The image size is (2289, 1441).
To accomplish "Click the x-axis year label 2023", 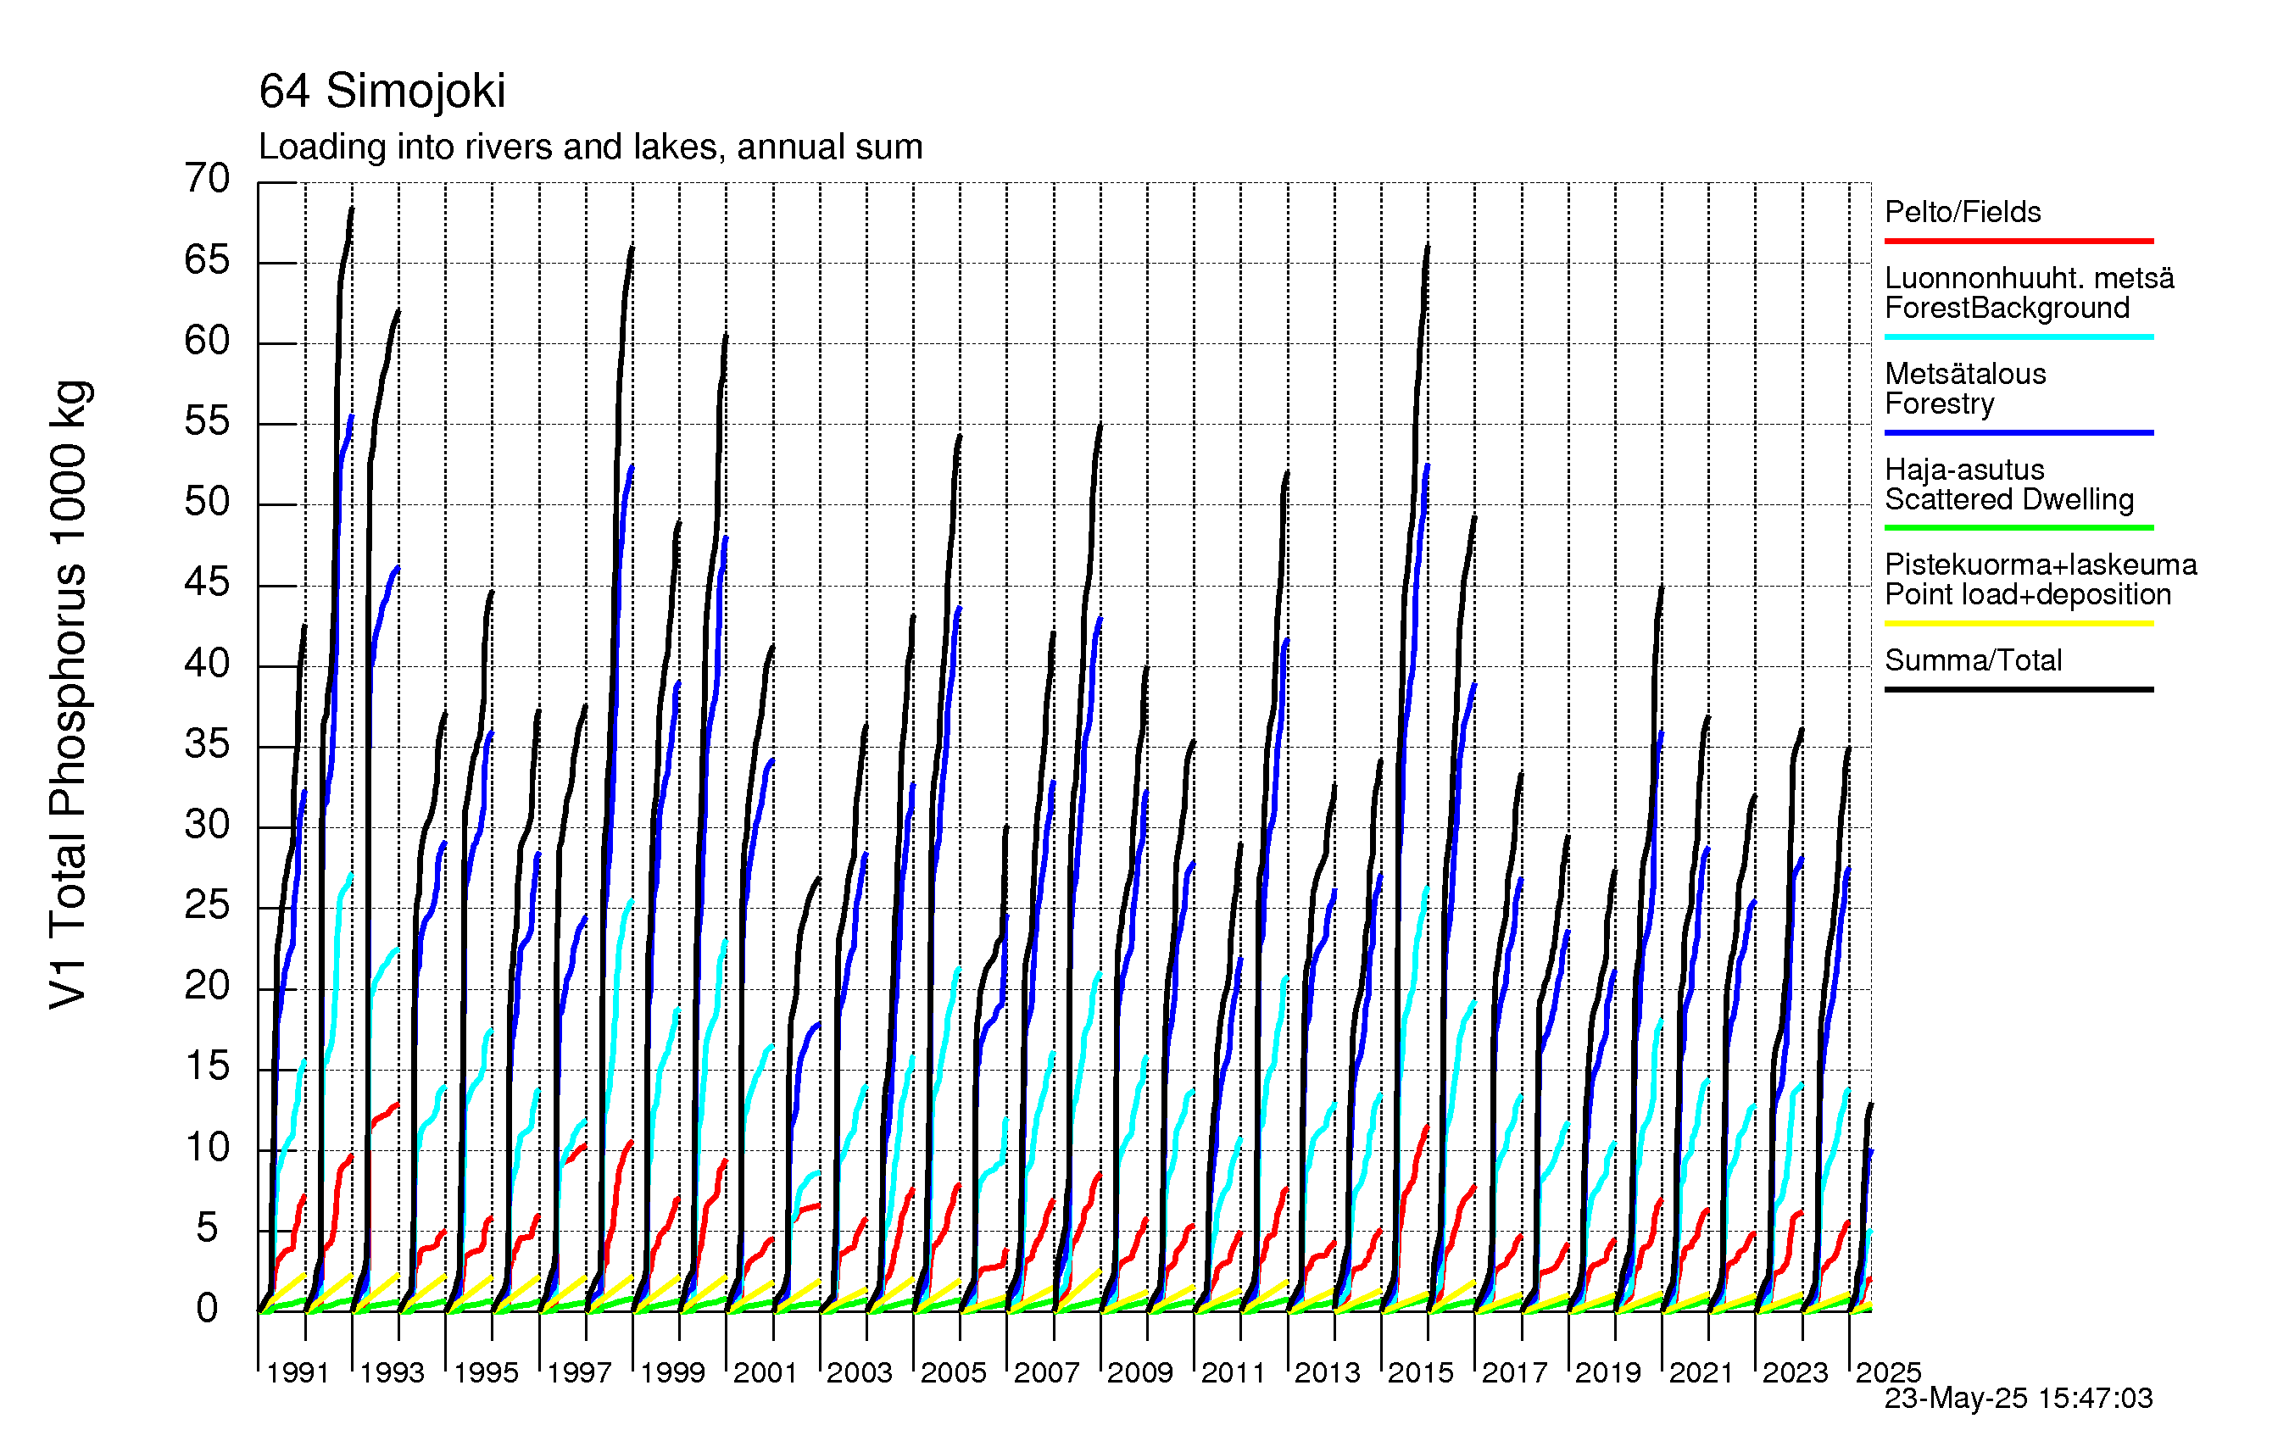I will click(1796, 1373).
